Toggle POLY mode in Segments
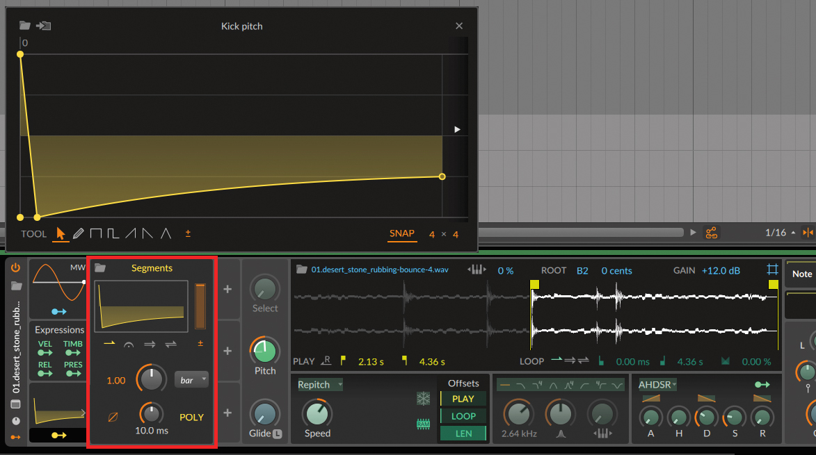Image resolution: width=816 pixels, height=455 pixels. pyautogui.click(x=191, y=417)
